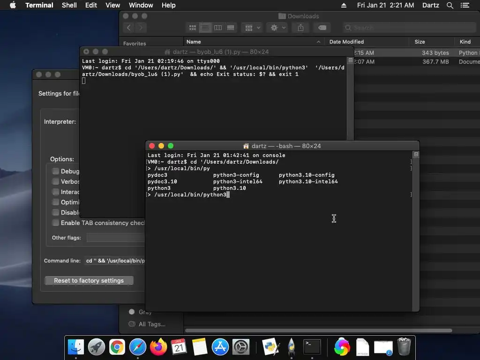The width and height of the screenshot is (480, 360).
Task: Click the Finder edit tags button
Action: (x=322, y=28)
